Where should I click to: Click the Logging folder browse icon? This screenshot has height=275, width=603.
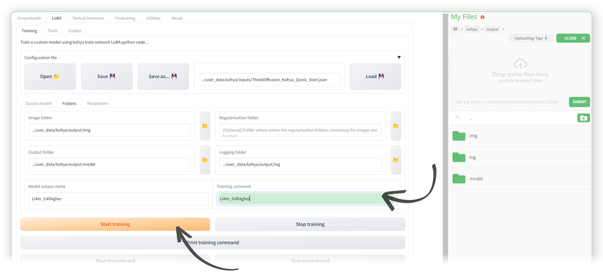396,160
